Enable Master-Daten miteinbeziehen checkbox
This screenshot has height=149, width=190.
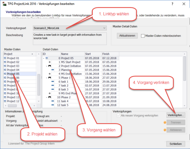coord(143,36)
